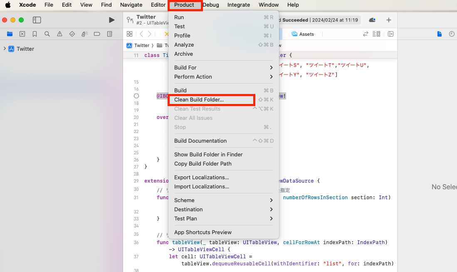Open the Editor menu
The height and width of the screenshot is (272, 457).
158,5
